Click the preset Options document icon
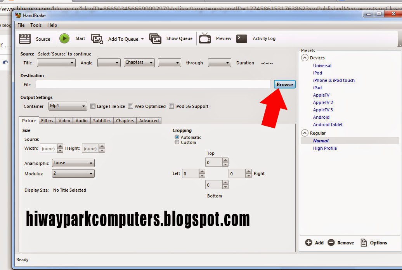The height and width of the screenshot is (270, 402). (364, 242)
